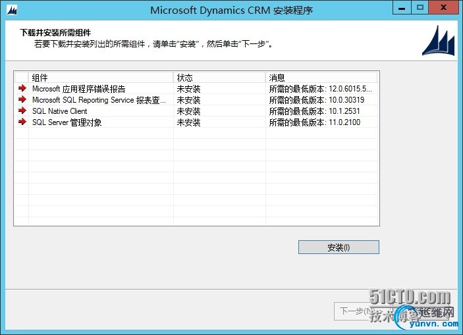The image size is (463, 335).
Task: Click the 组件 column header
Action: pos(101,78)
